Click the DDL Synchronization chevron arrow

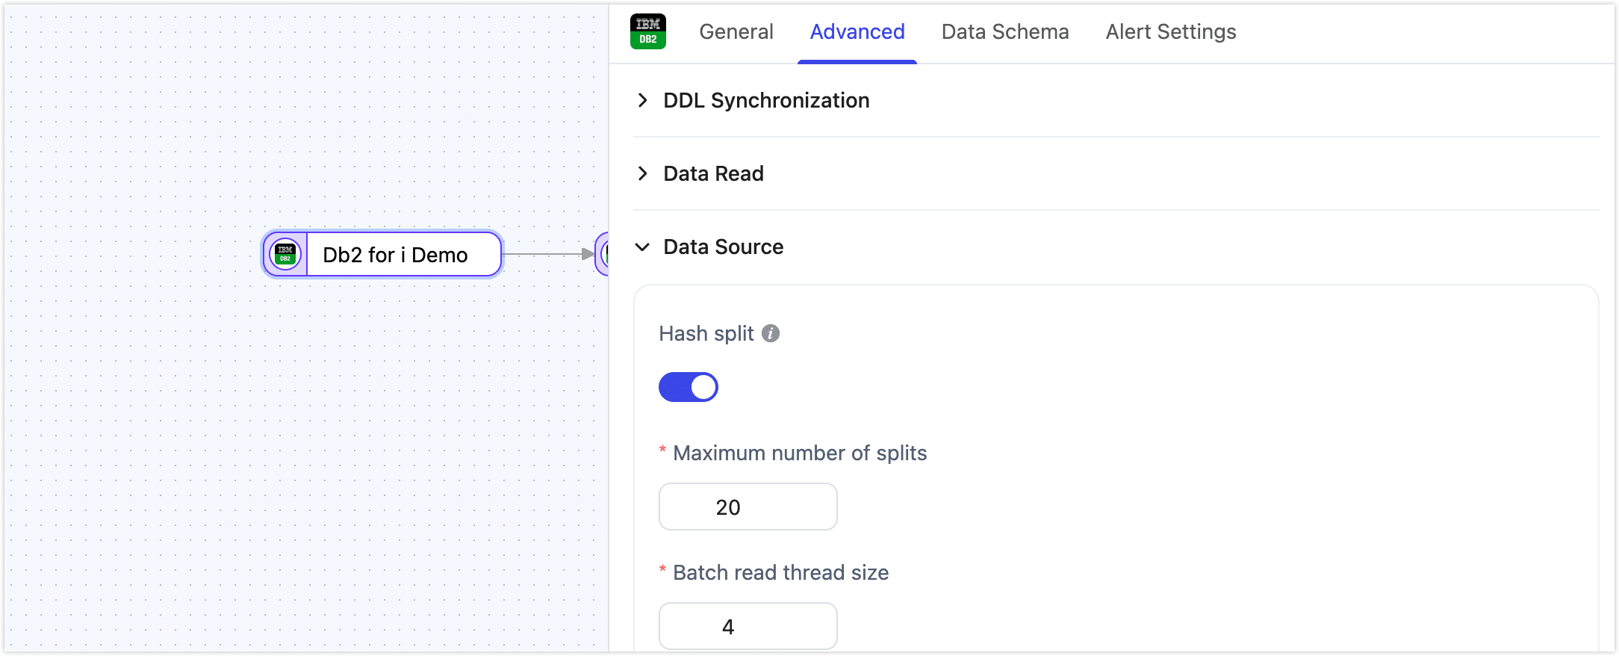point(643,100)
